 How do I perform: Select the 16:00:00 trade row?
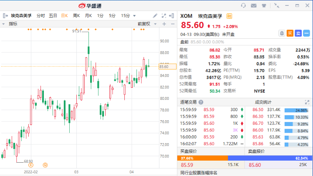211,137
